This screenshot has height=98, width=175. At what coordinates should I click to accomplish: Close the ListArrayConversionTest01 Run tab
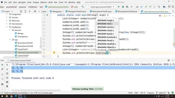click(33, 60)
